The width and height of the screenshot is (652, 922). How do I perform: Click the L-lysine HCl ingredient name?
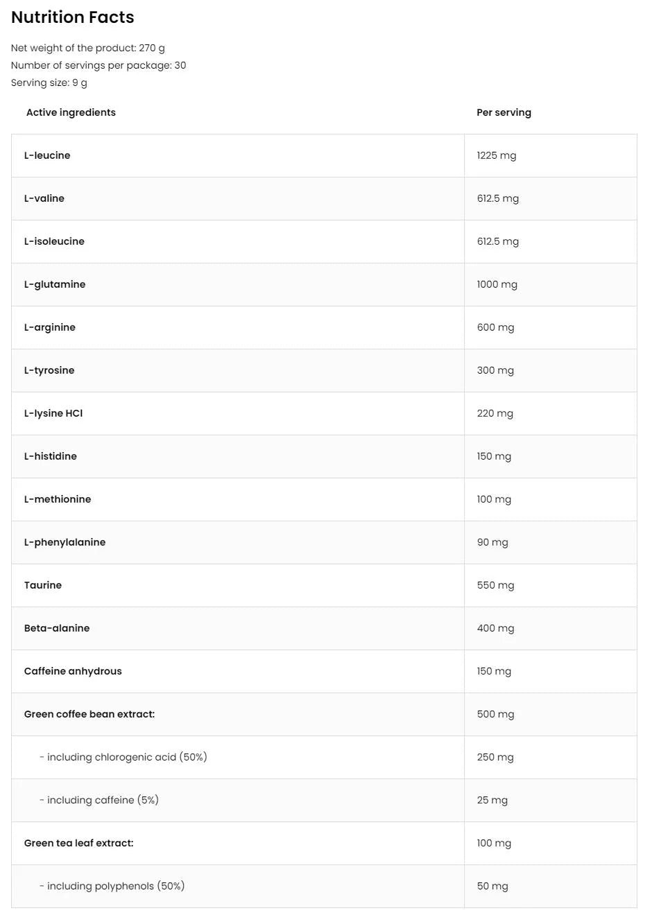click(x=53, y=413)
